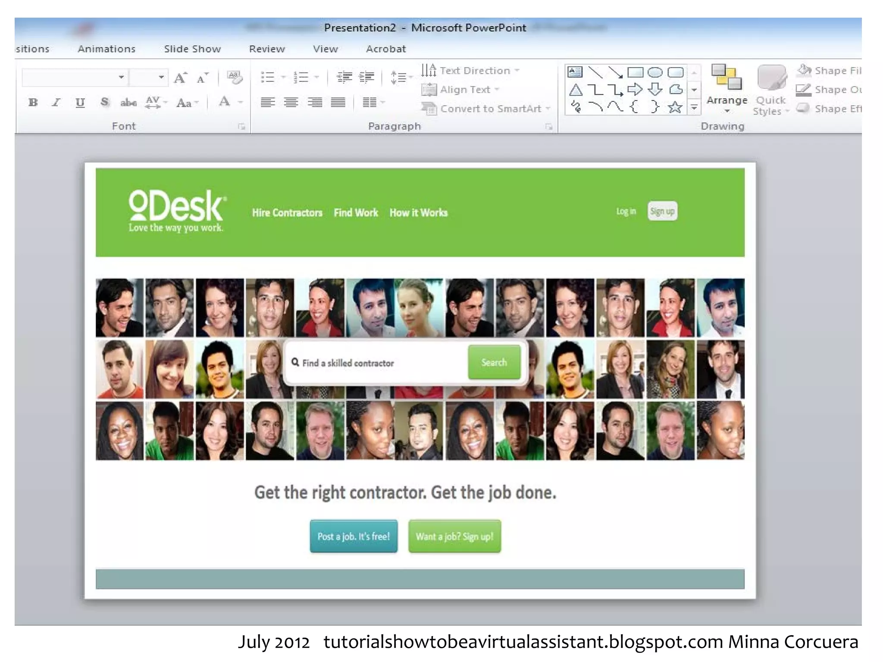Click the Increase Font Size icon

[x=180, y=78]
